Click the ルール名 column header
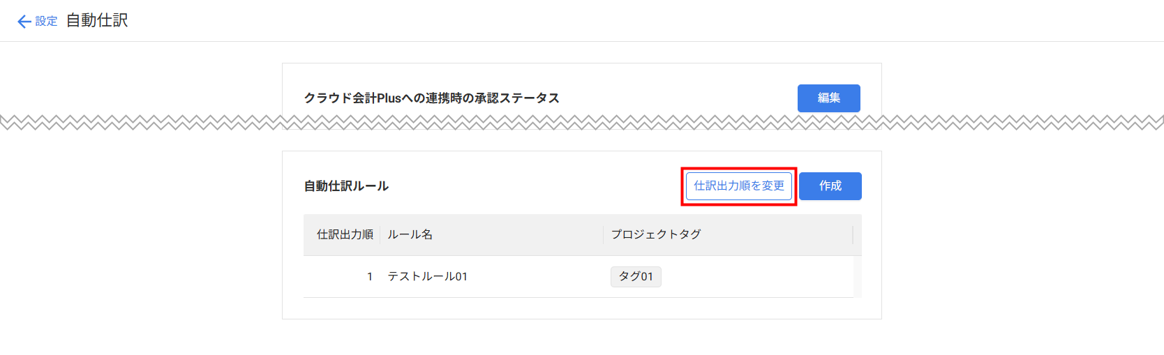 (x=410, y=235)
